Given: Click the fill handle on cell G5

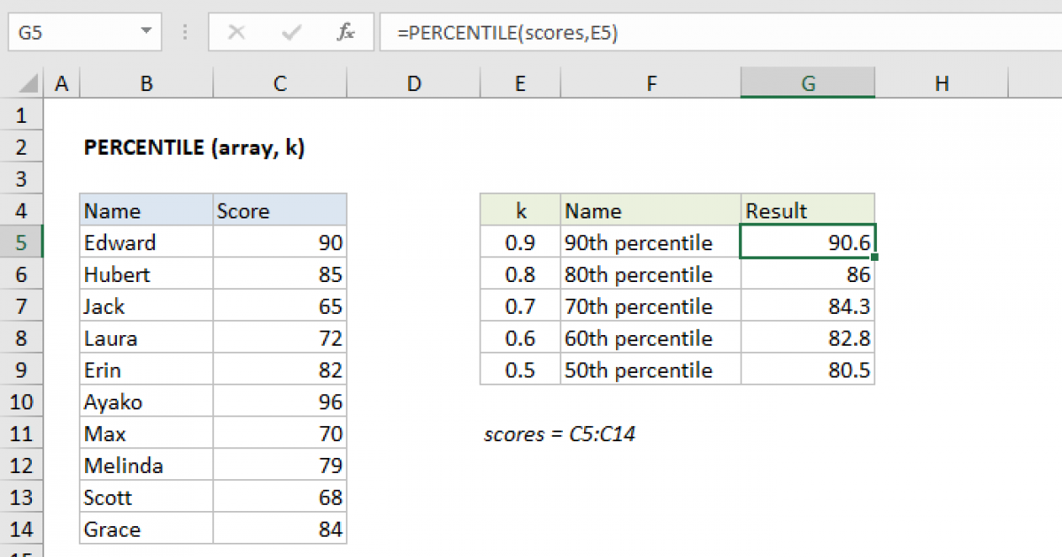Looking at the screenshot, I should click(874, 258).
